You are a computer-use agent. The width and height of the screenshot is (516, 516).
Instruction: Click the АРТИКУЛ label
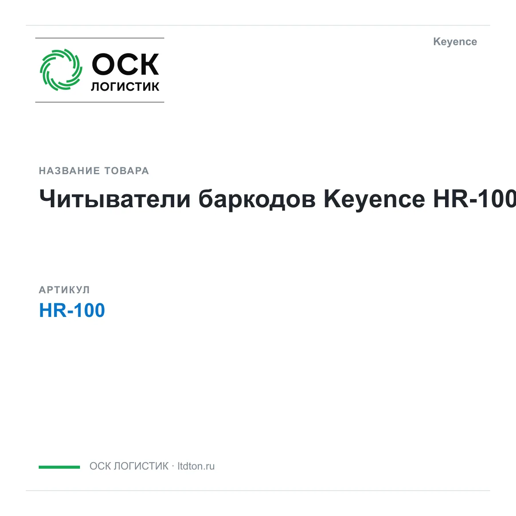click(x=64, y=290)
